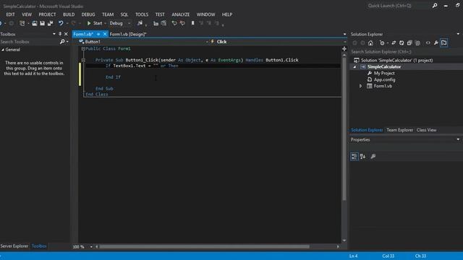Collapse the Button1_Click sub outline
Image resolution: width=463 pixels, height=260 pixels.
83,60
